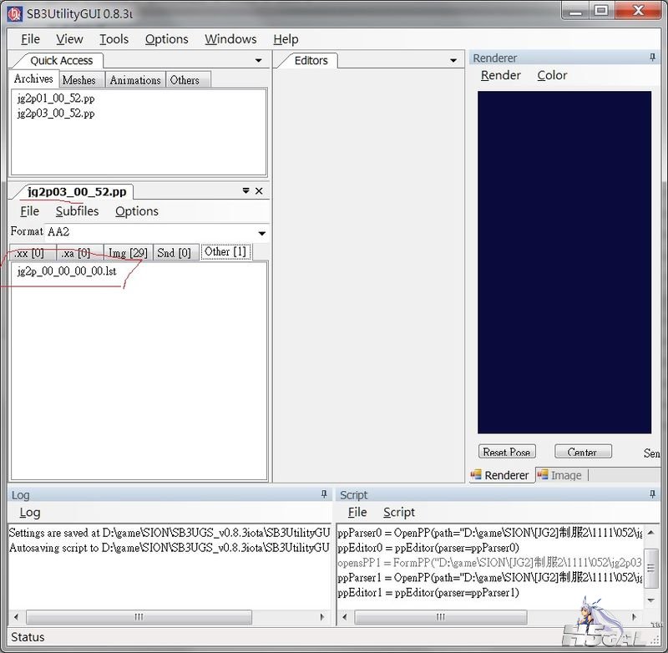Select the Editors panel tab
The height and width of the screenshot is (653, 668).
(x=311, y=60)
